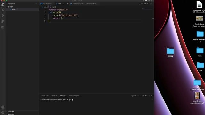This screenshot has height=115, width=205.
Task: Click the return 0; statement
Action: point(58,18)
